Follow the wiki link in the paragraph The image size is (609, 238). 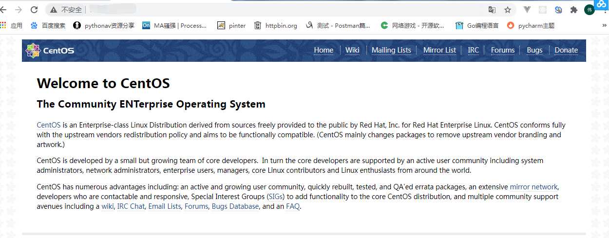108,206
